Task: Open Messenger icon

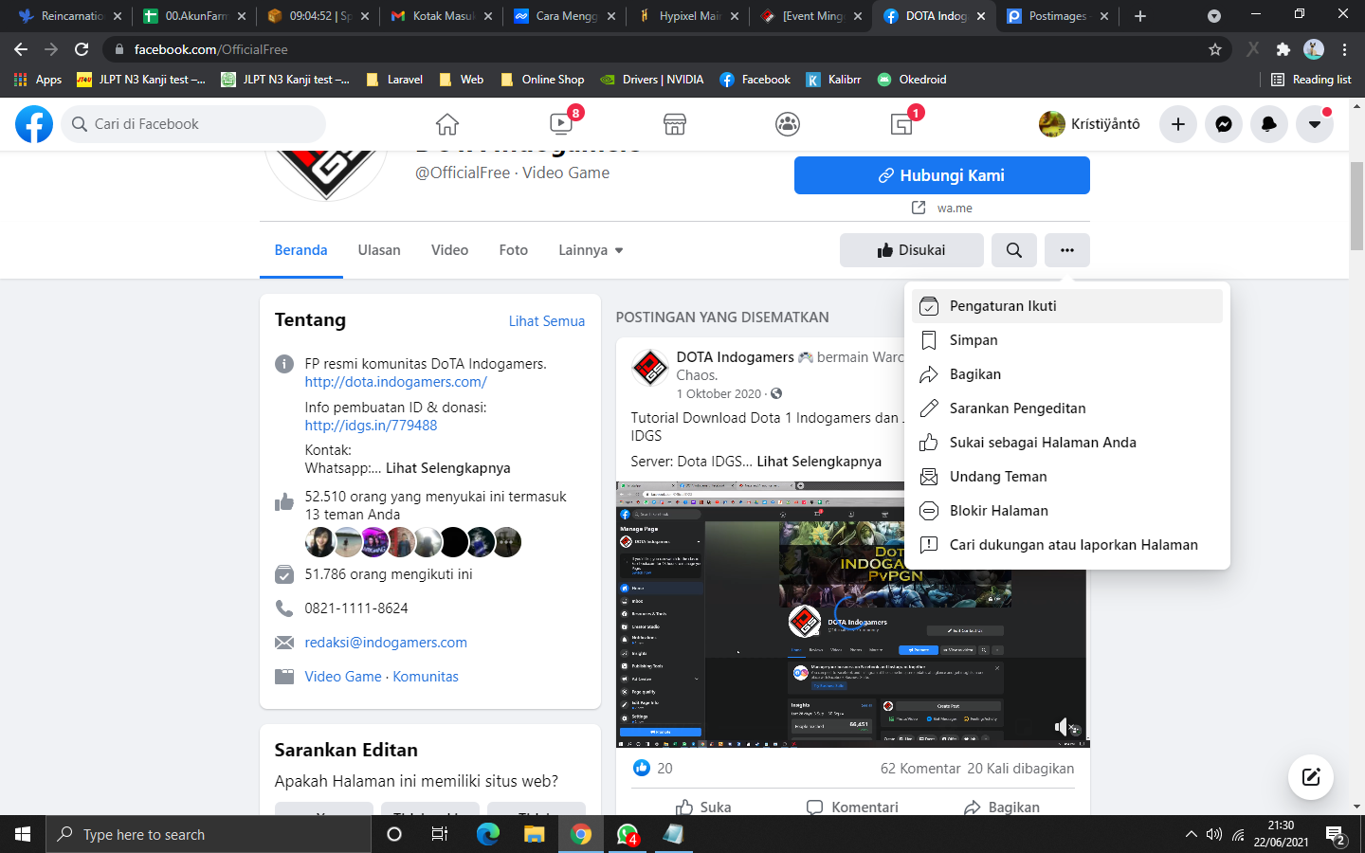Action: coord(1224,124)
